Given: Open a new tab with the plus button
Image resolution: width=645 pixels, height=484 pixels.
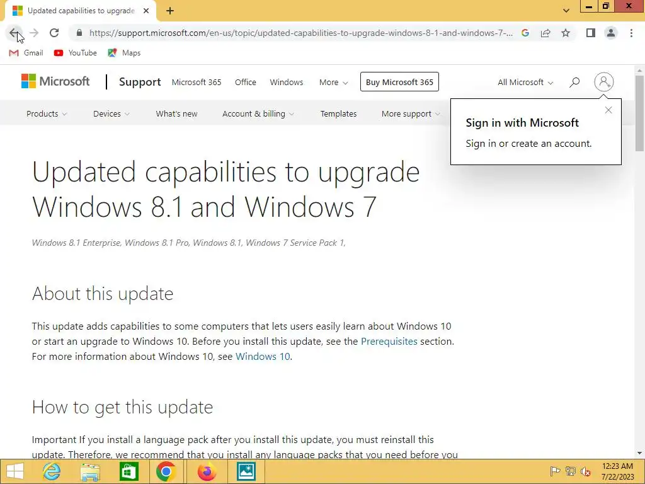Looking at the screenshot, I should pyautogui.click(x=170, y=11).
